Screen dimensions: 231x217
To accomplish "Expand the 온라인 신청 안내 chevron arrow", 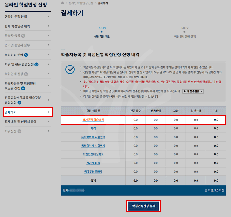I will coord(48,16).
